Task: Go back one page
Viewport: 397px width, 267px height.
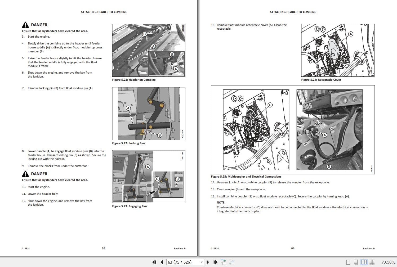Action: tap(162, 262)
